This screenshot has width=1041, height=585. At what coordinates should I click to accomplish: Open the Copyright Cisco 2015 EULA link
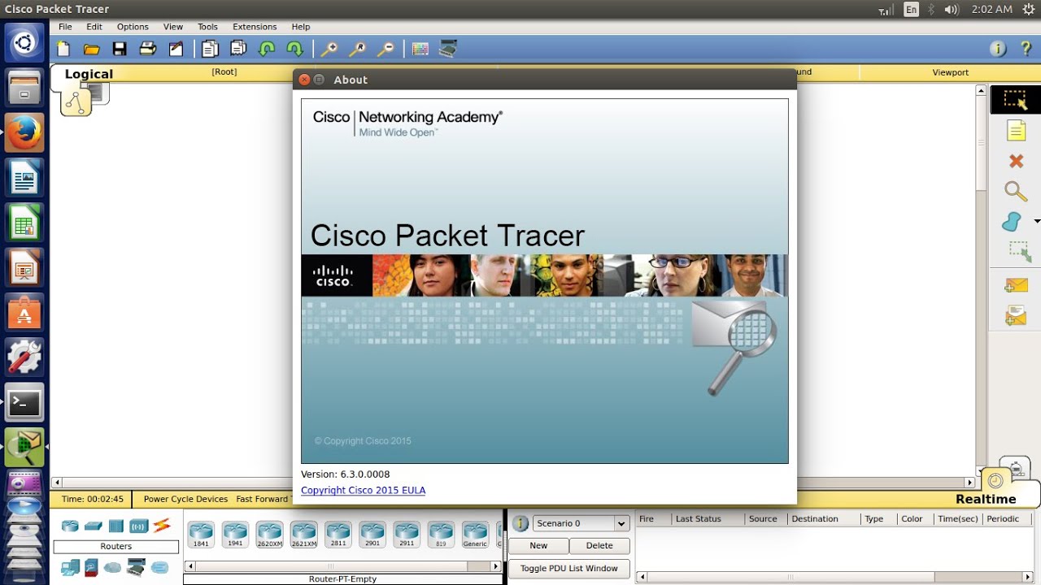[x=363, y=490]
